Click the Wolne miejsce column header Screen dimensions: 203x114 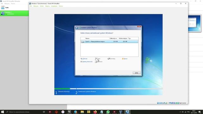pos(123,38)
